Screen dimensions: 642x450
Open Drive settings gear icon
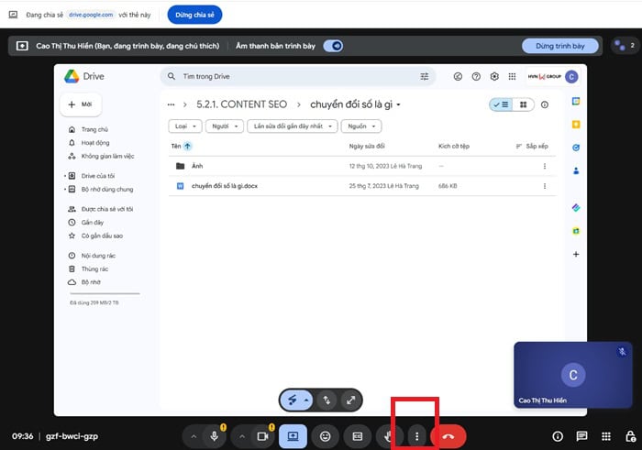coord(495,77)
